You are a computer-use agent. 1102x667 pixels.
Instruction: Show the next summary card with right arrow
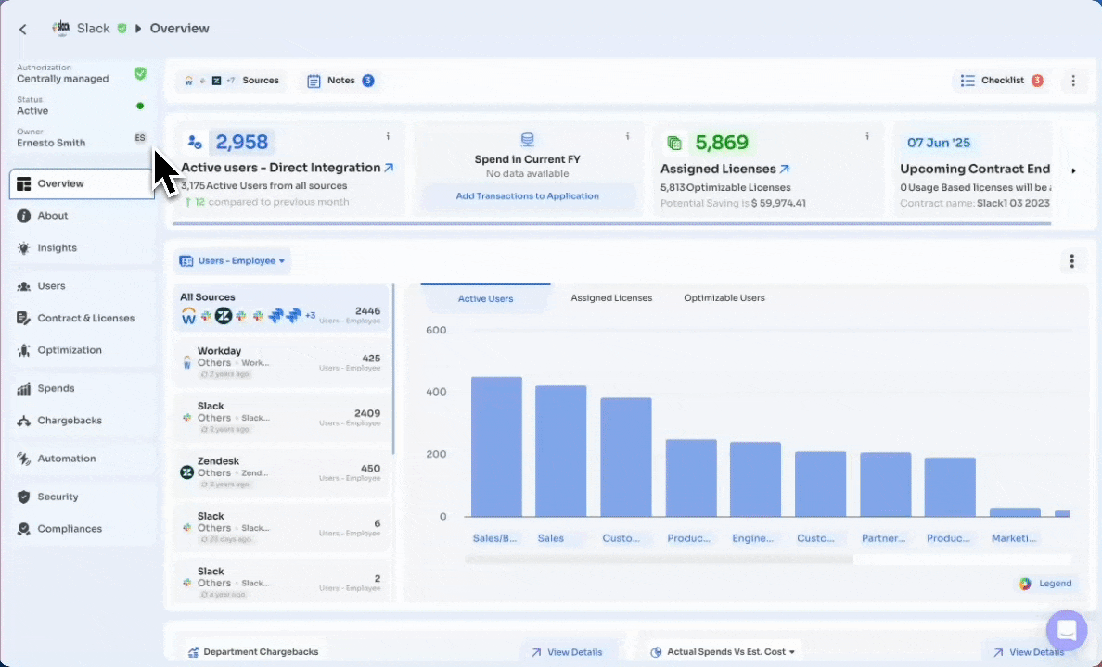tap(1073, 170)
